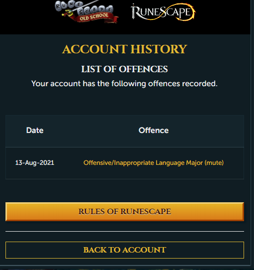Click empty space between Date and Offence headers
The image size is (254, 270).
[91, 131]
